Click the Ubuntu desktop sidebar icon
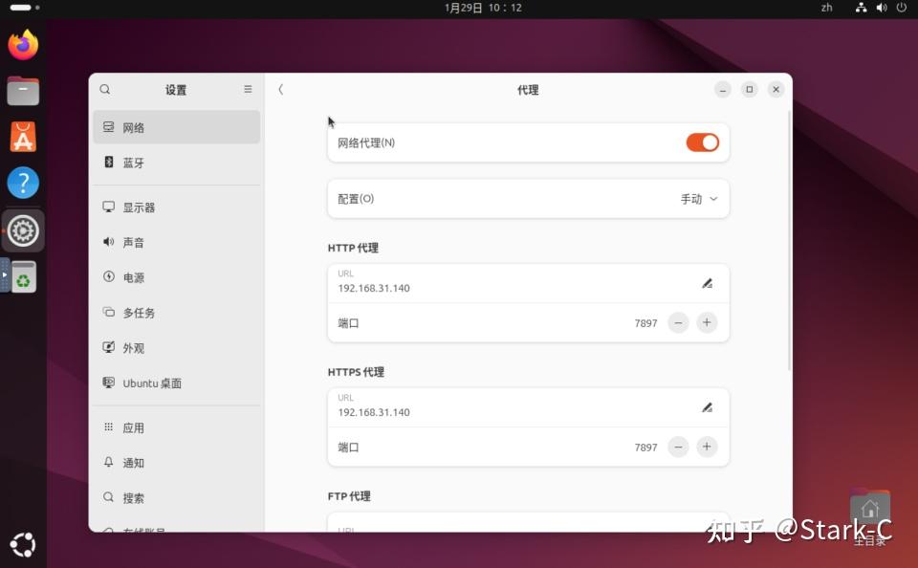Screen dimensions: 918x568 [x=108, y=382]
